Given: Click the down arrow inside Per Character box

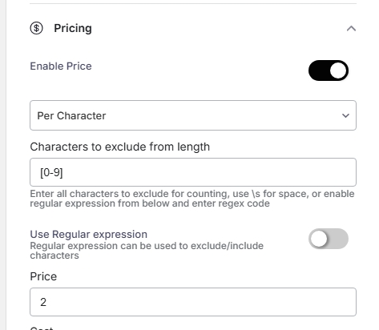Looking at the screenshot, I should [345, 115].
